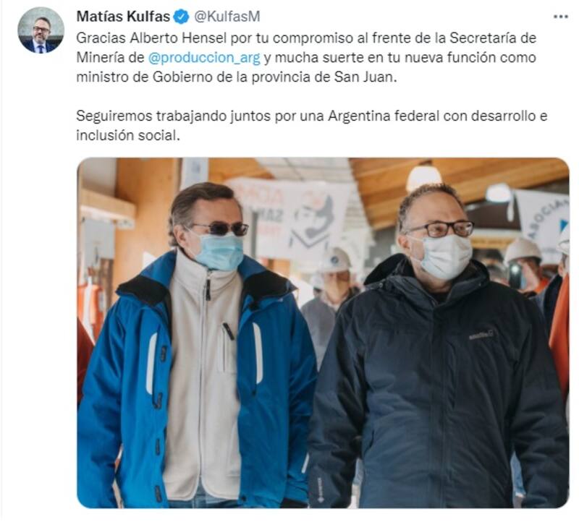Click the white hard hat behind the men

(x=335, y=260)
